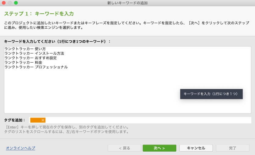The width and height of the screenshot is (255, 155).
Task: Click the heading ステップ 1： キーワードを入力
Action: 39,14
